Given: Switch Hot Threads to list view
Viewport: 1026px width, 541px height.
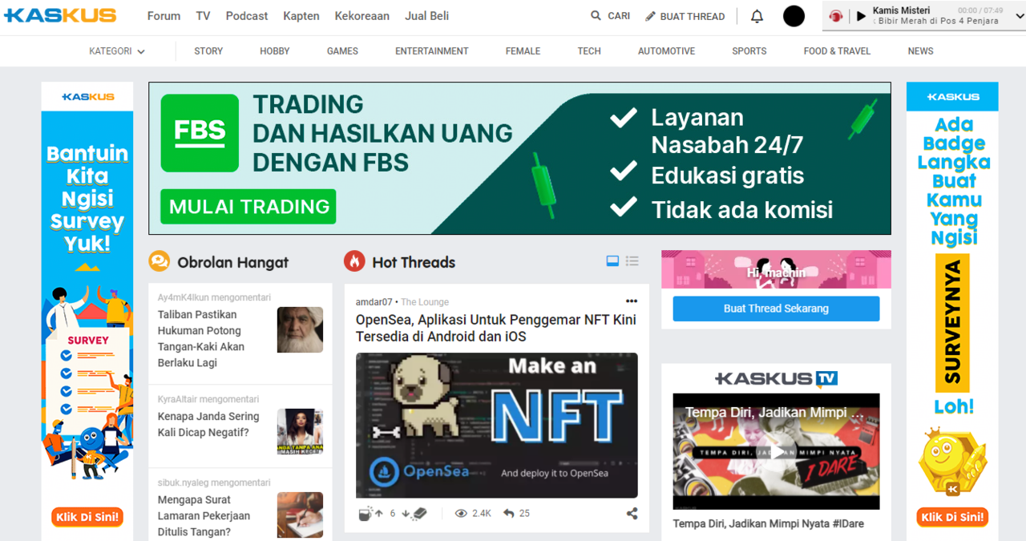Looking at the screenshot, I should pos(632,261).
